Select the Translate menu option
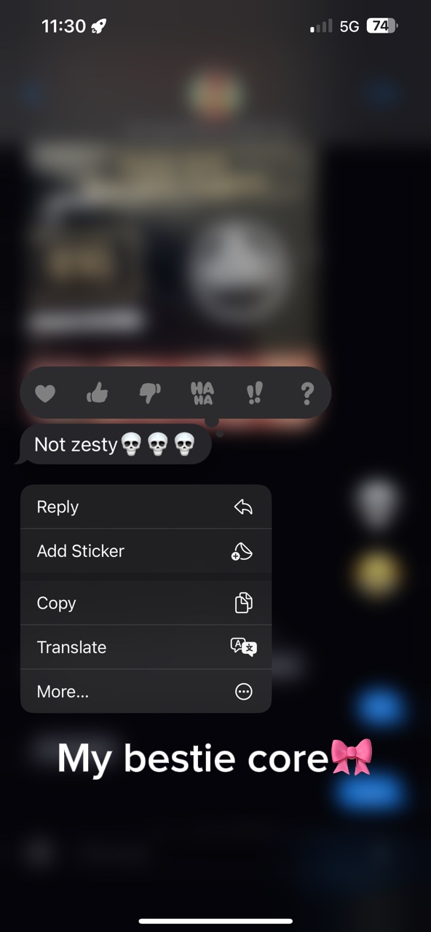This screenshot has width=431, height=932. click(x=146, y=647)
